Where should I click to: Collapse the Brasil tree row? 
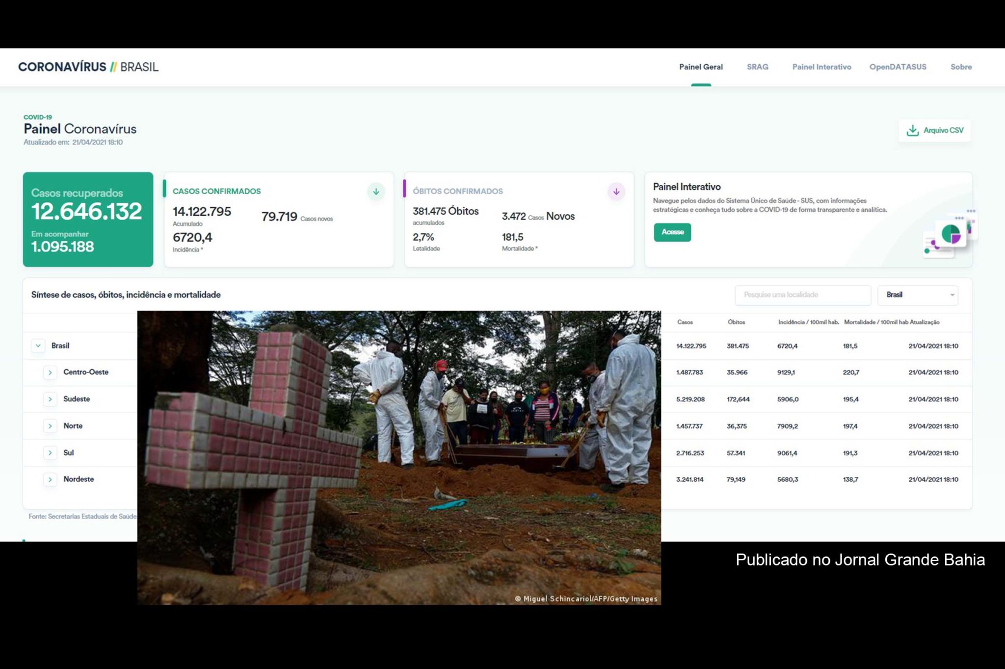[x=38, y=346]
